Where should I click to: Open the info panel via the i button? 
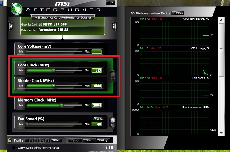tap(114, 26)
